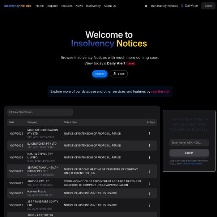Screen dimensions: 217x217
Task: Go to the Home nav item
Action: (39, 6)
